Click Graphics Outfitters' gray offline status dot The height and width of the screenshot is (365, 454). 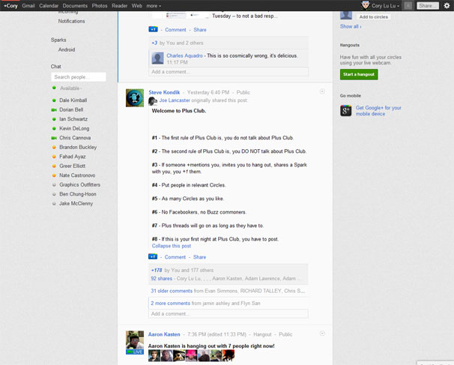click(54, 185)
